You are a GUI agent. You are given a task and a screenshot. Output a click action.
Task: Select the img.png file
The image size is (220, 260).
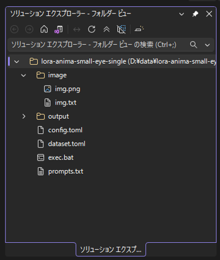pos(112,89)
